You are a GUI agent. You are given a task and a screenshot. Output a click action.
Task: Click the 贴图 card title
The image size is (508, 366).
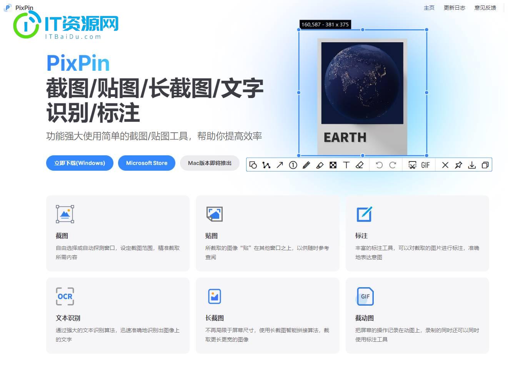[x=212, y=236]
